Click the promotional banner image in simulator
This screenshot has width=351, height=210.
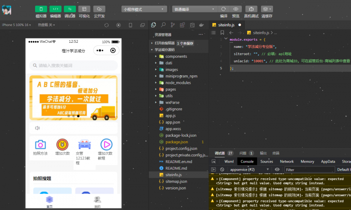73,98
